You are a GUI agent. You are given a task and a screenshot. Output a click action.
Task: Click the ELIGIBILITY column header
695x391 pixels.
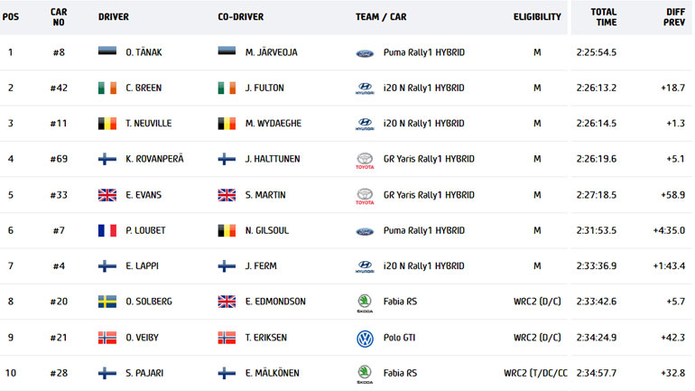click(x=537, y=17)
